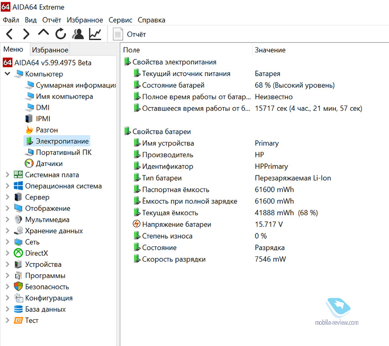The image size is (389, 346).
Task: Open the user icon in the toolbar
Action: coord(78,34)
